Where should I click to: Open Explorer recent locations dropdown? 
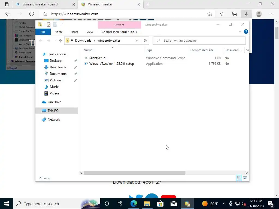coord(55,41)
